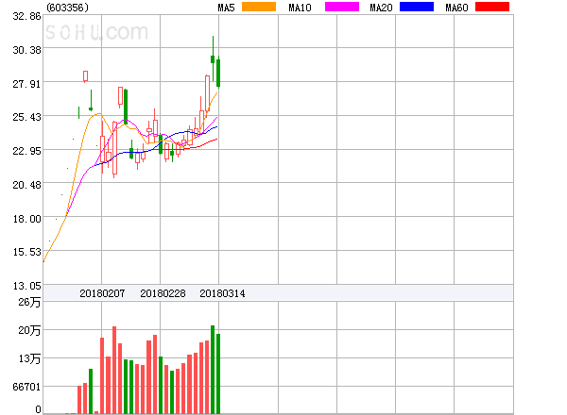Click the 18.00 price axis value
This screenshot has width=567, height=415.
click(x=26, y=219)
